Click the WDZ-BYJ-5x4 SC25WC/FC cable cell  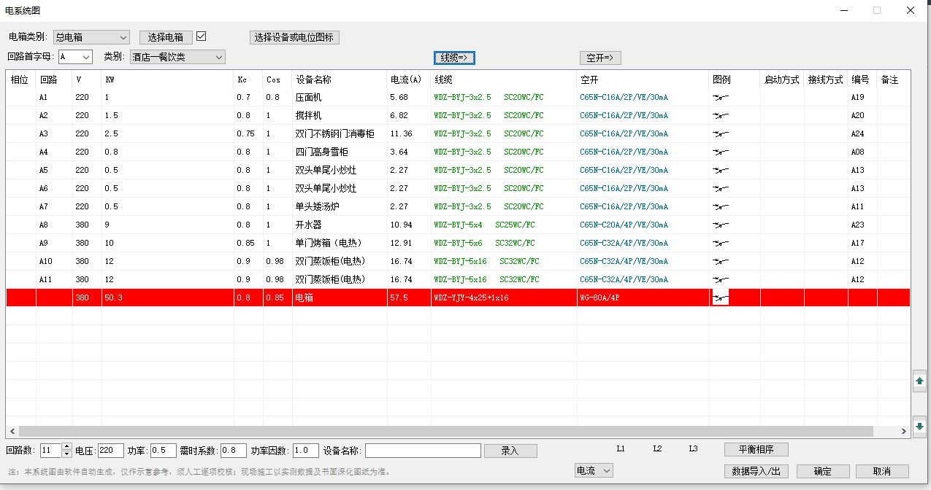pos(504,225)
